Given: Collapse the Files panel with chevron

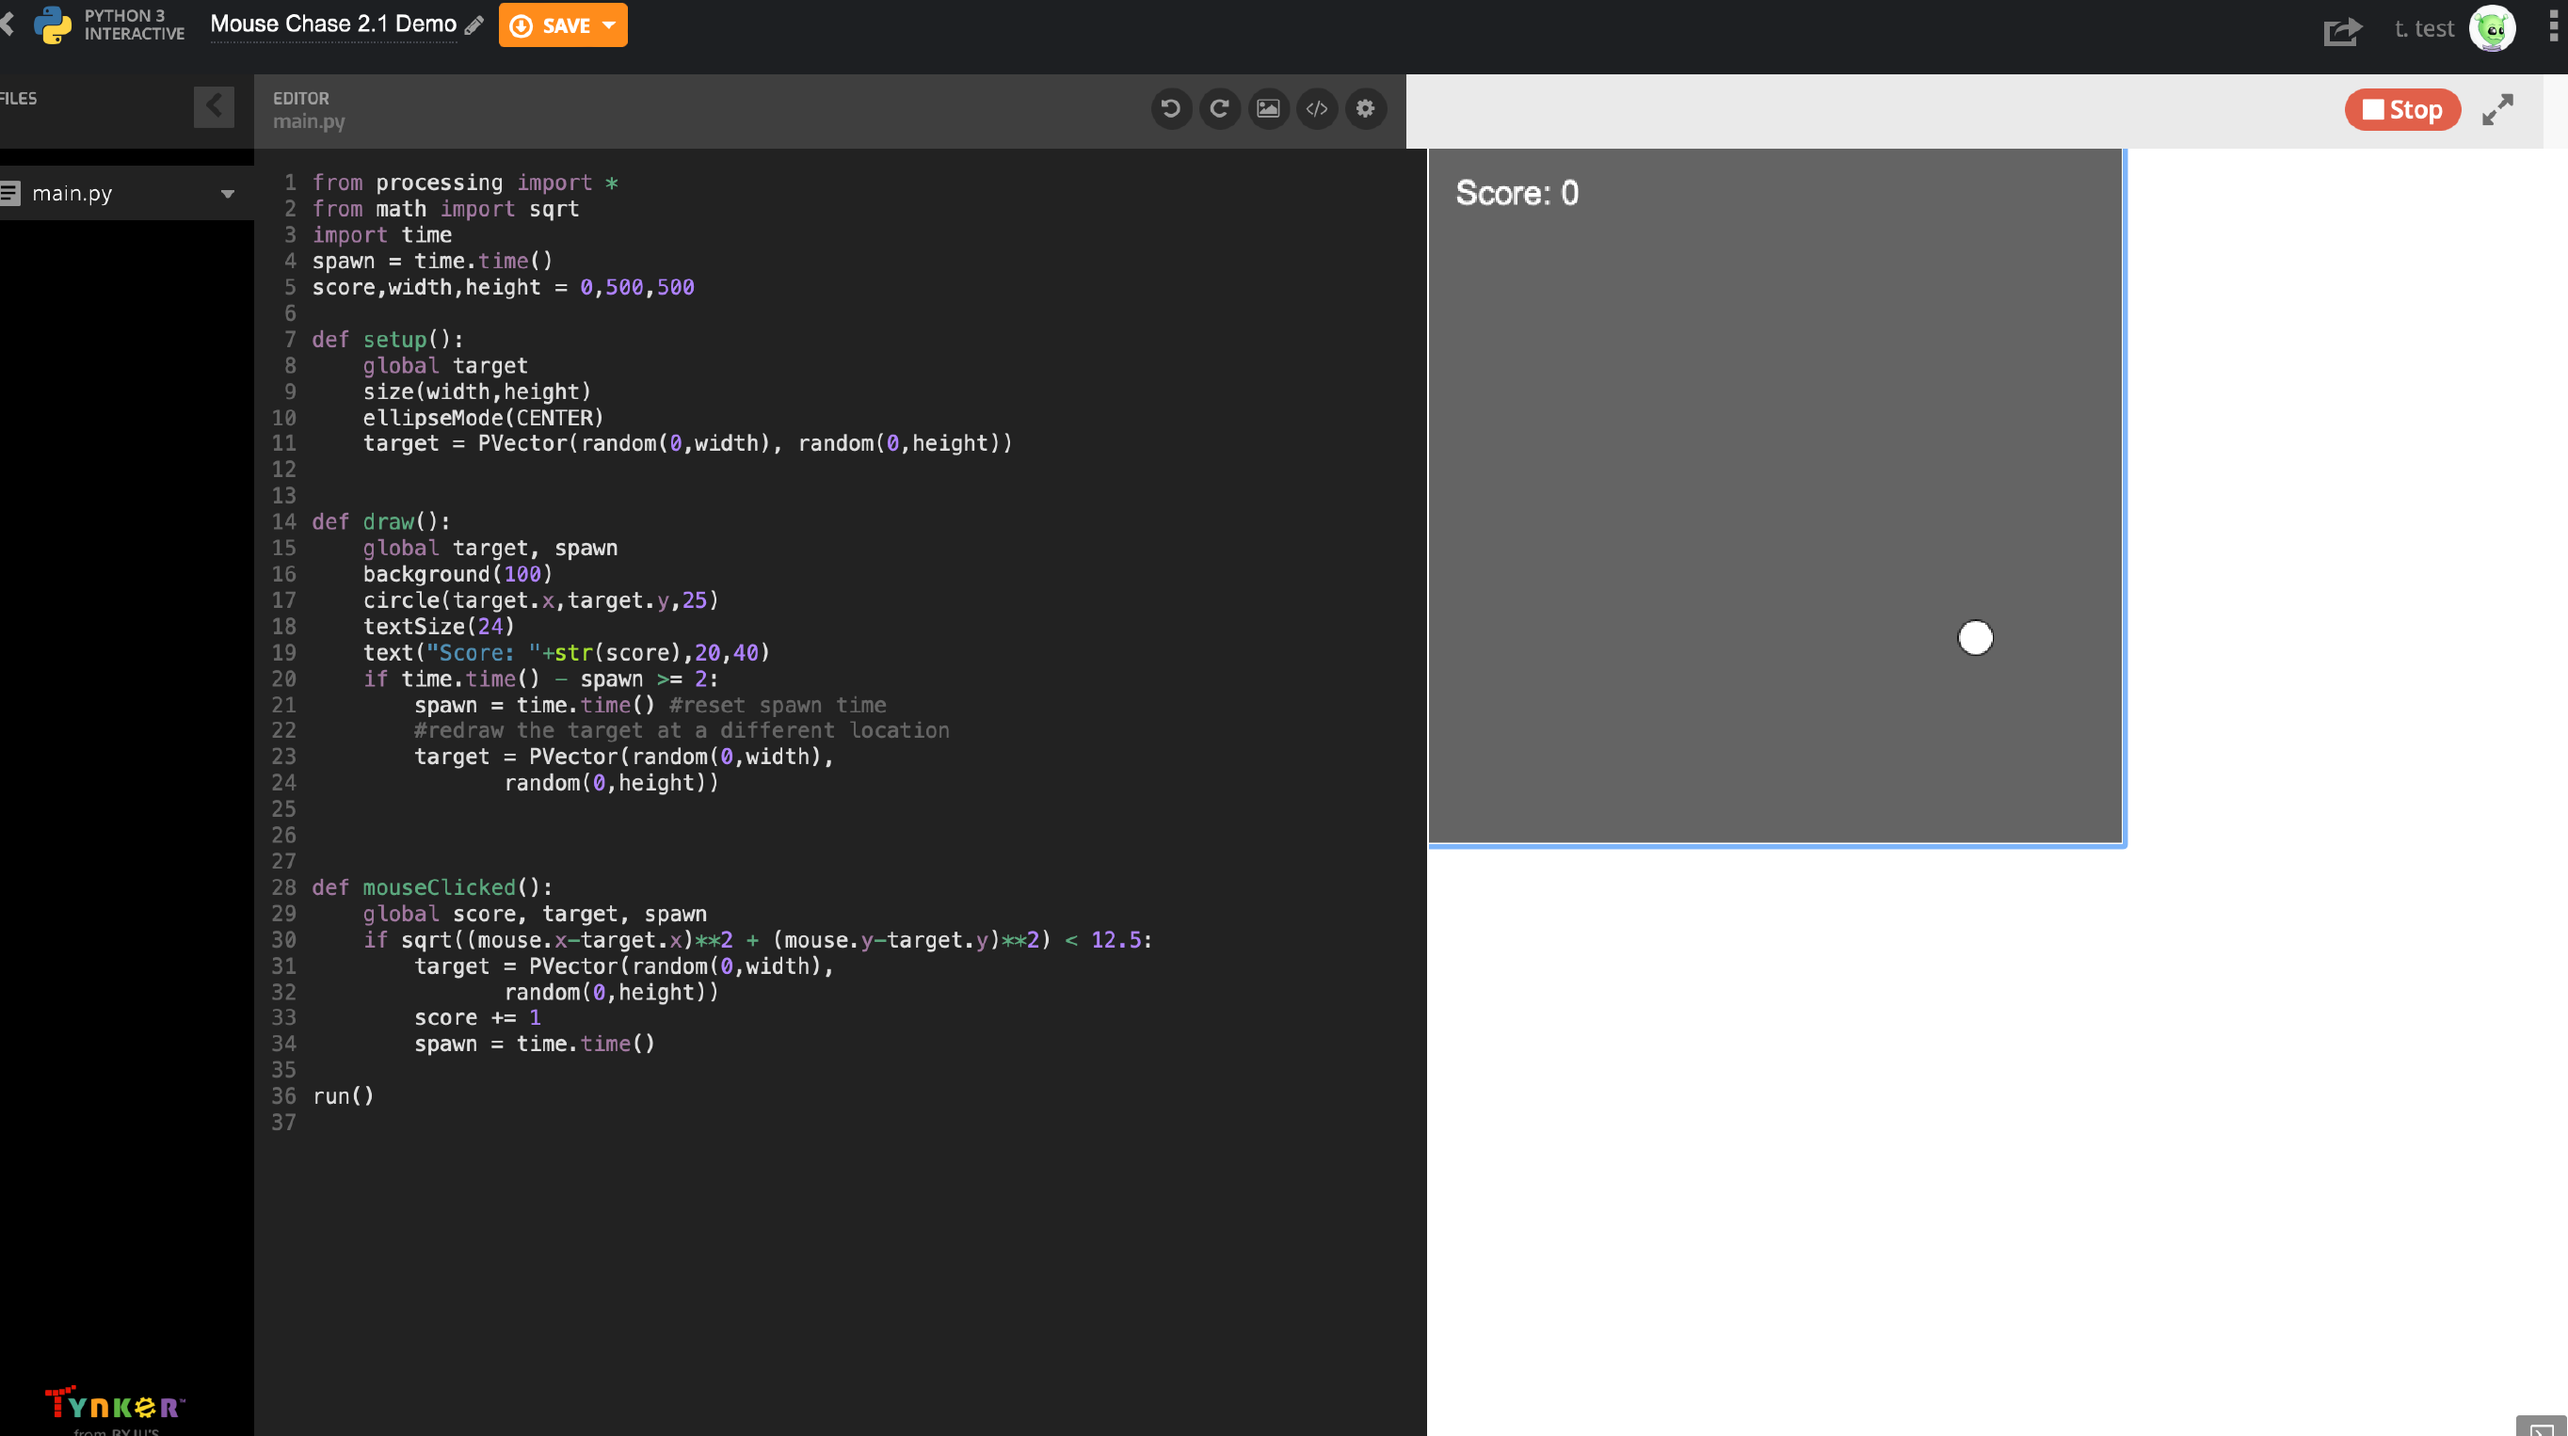Looking at the screenshot, I should pos(214,105).
